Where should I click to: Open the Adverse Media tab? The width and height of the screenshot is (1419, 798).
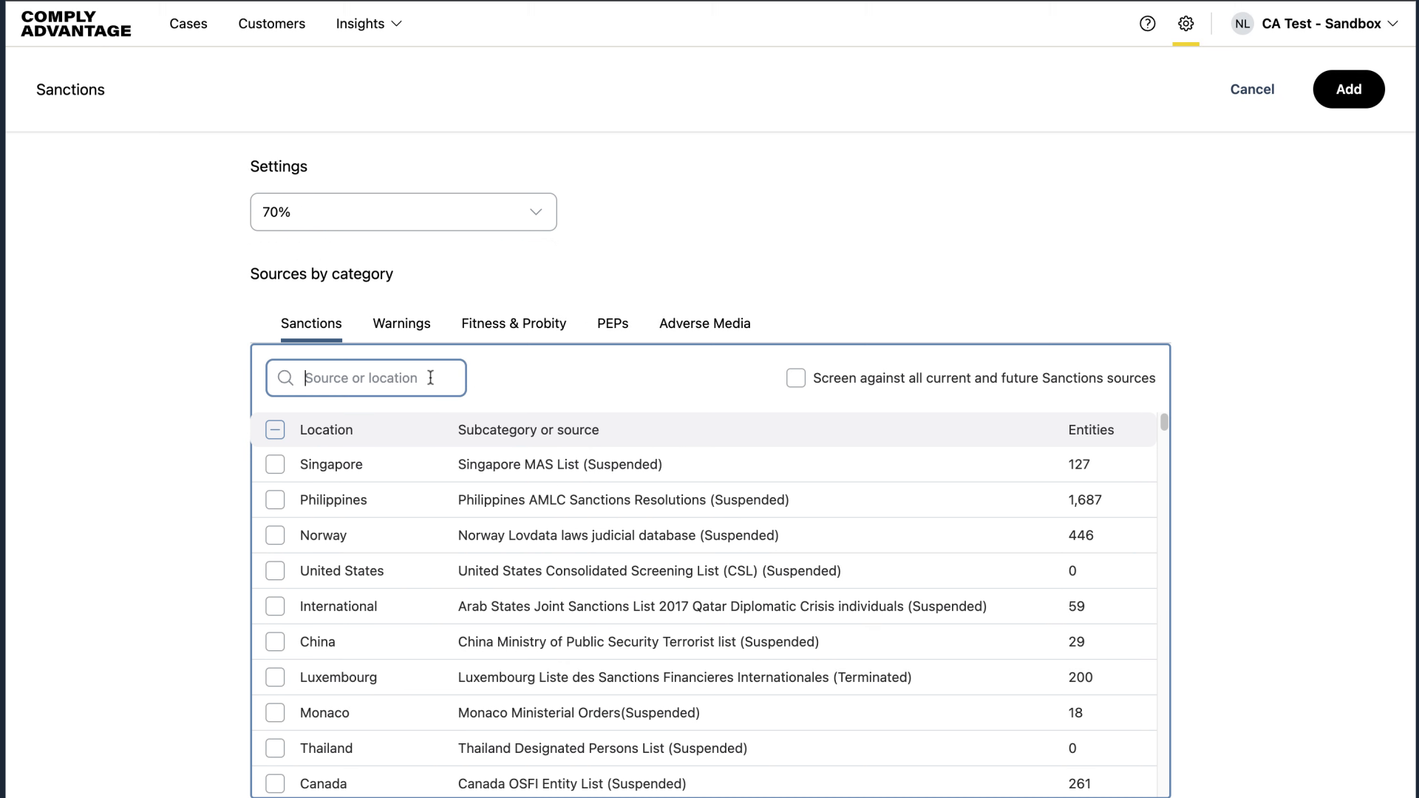704,324
